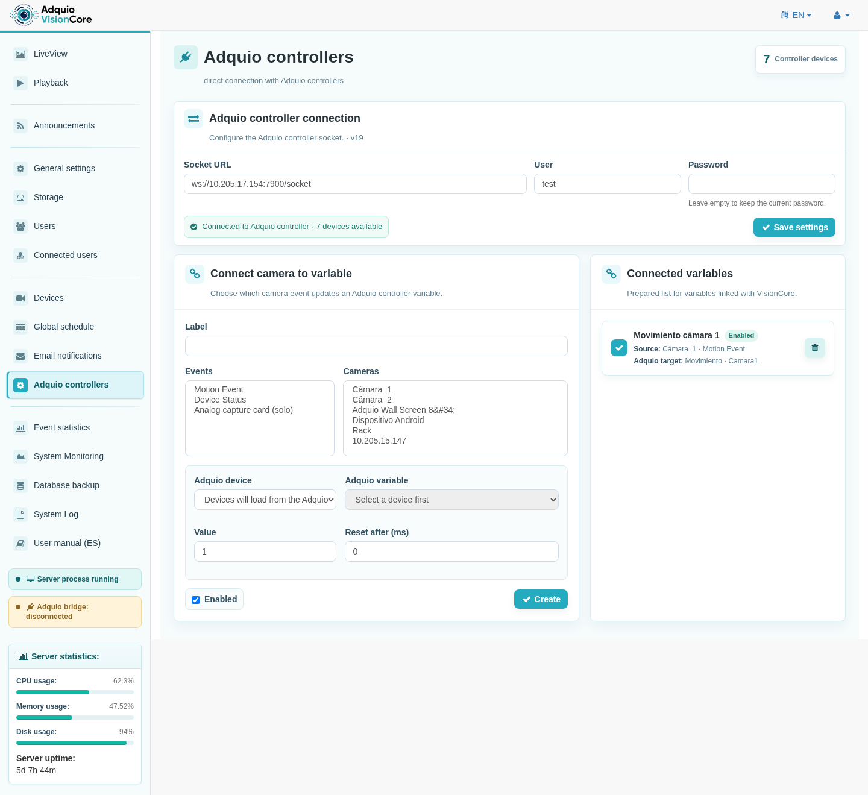The height and width of the screenshot is (795, 868).
Task: Open the Adquio variable dropdown
Action: [451, 500]
